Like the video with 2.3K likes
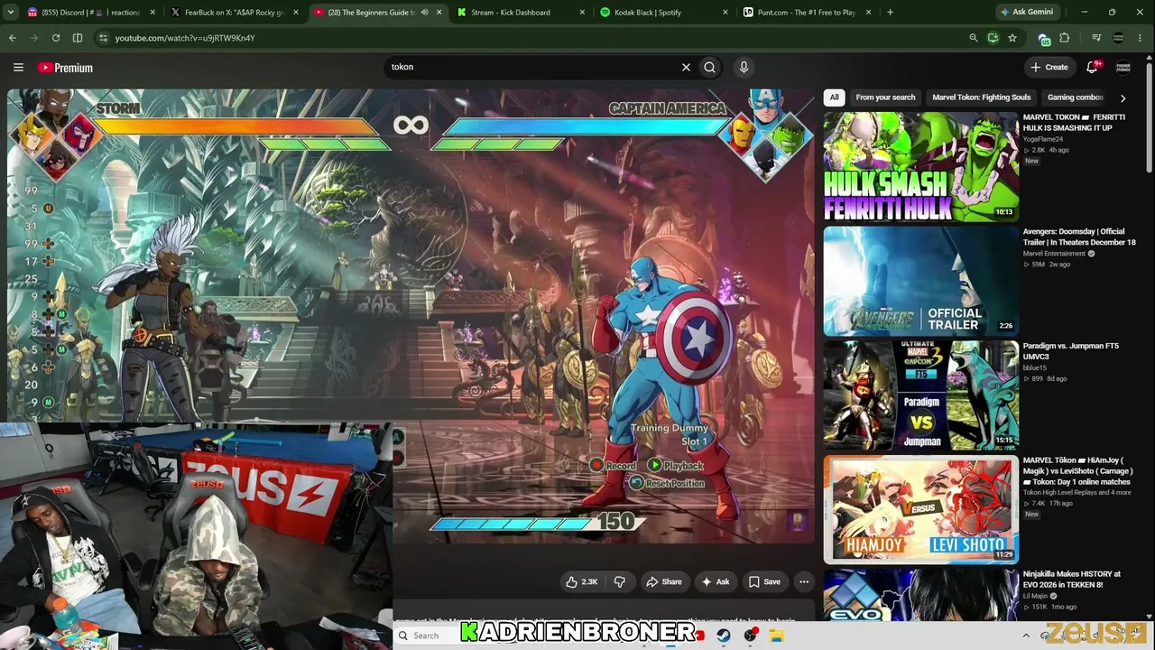The image size is (1155, 650). [581, 581]
